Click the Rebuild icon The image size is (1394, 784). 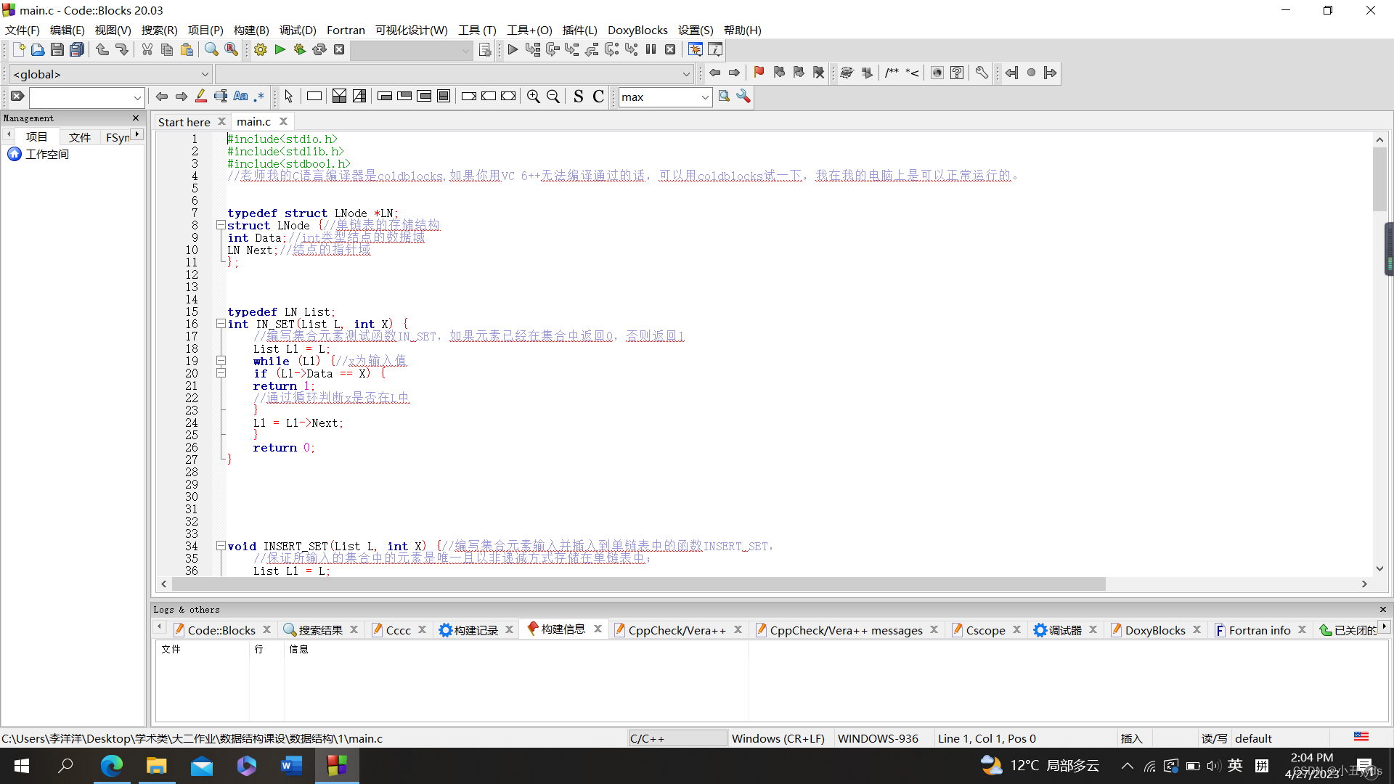pos(319,50)
